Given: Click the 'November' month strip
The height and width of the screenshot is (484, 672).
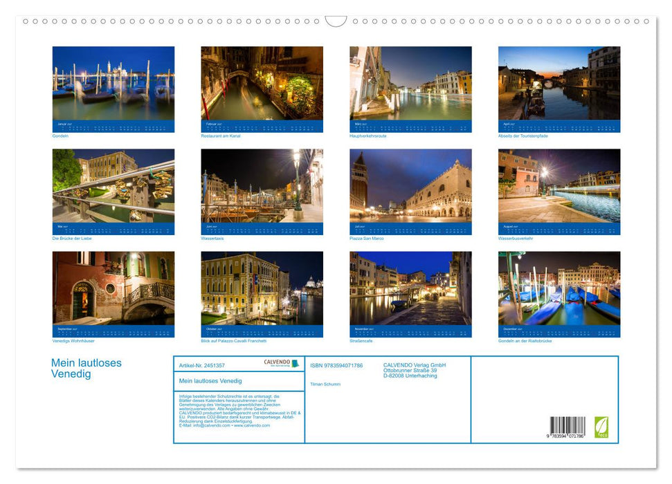Looking at the screenshot, I should [410, 331].
